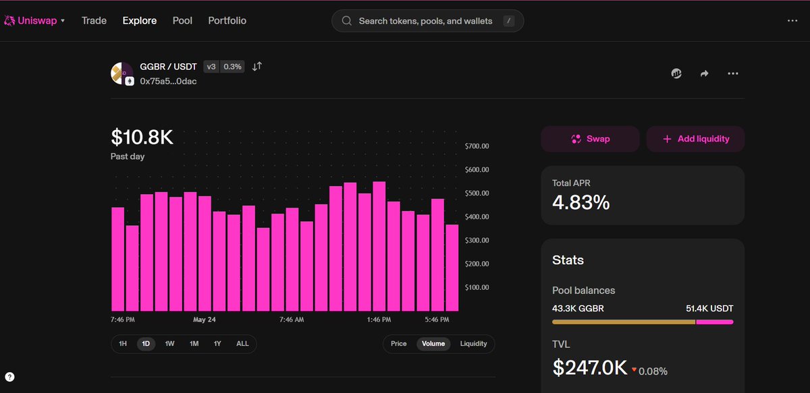Expand the Uniswap dropdown arrow
Screen dimensions: 810x393
click(x=63, y=21)
